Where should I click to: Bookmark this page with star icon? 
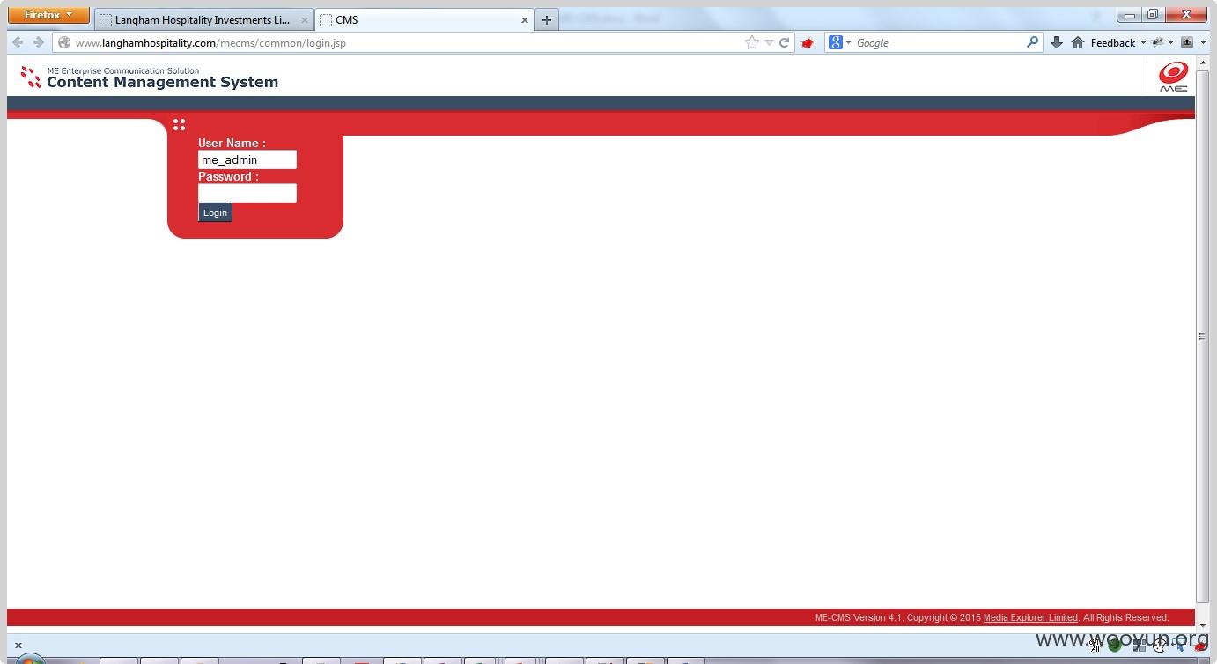pos(751,42)
